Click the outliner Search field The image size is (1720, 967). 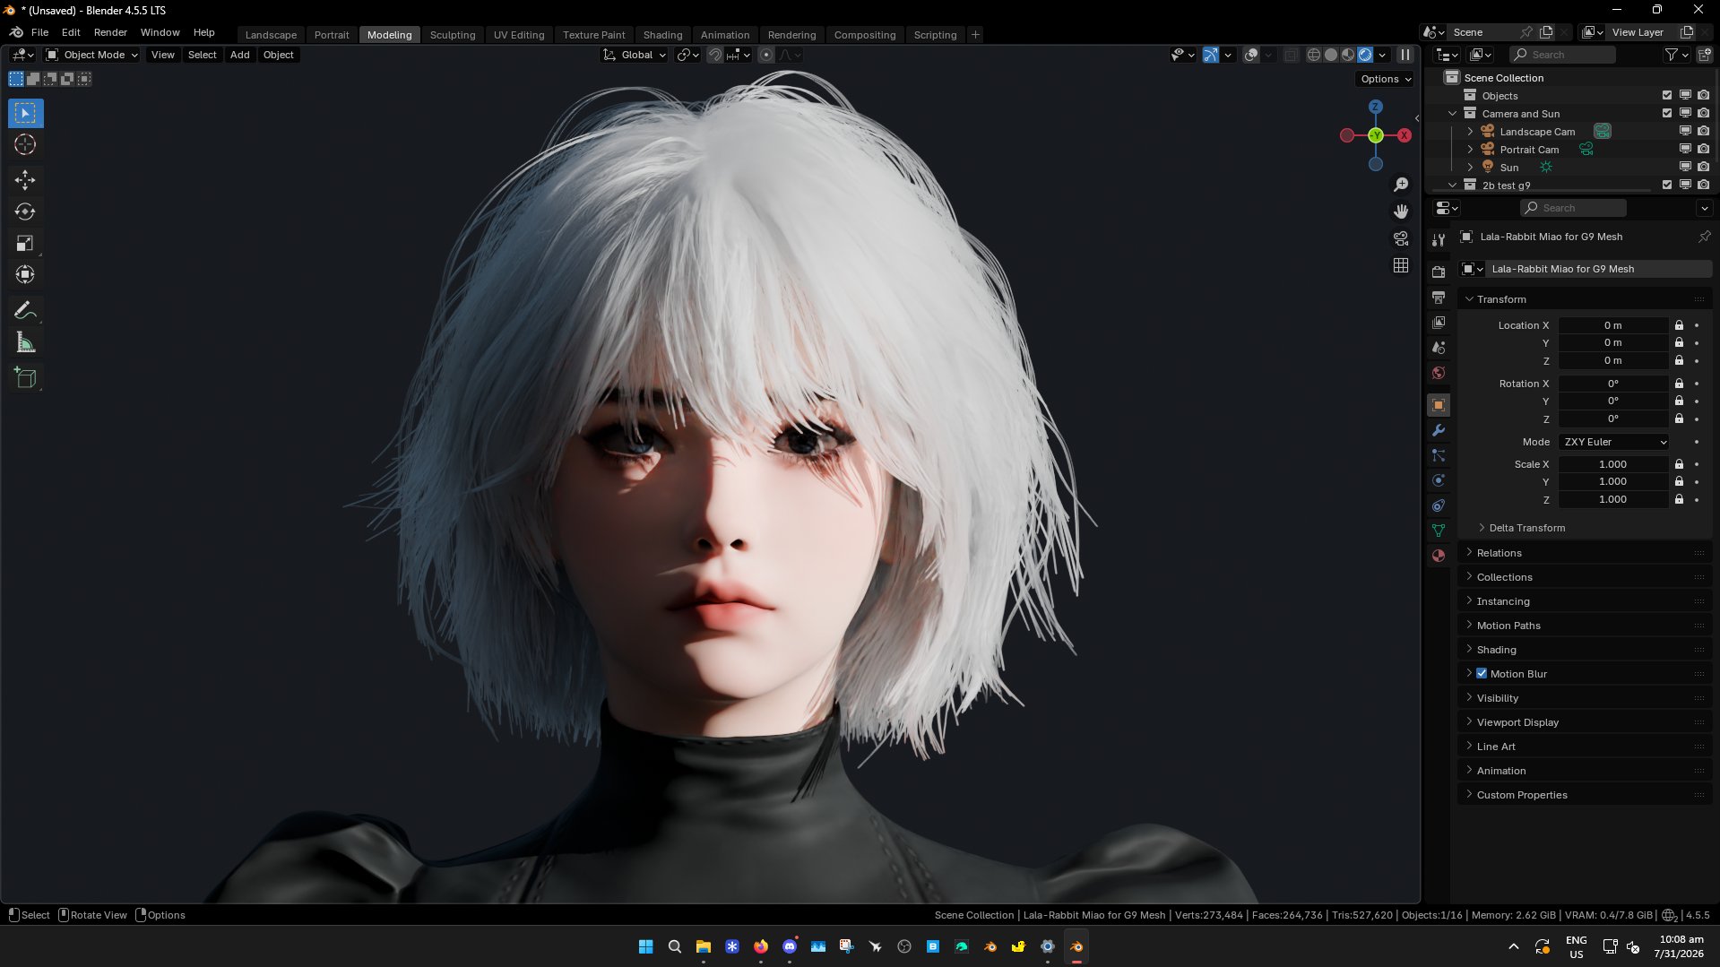tap(1563, 55)
